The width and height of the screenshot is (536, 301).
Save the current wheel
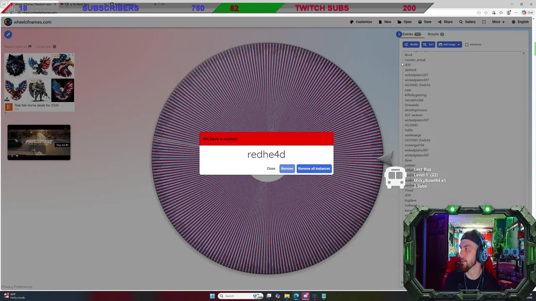coord(425,22)
